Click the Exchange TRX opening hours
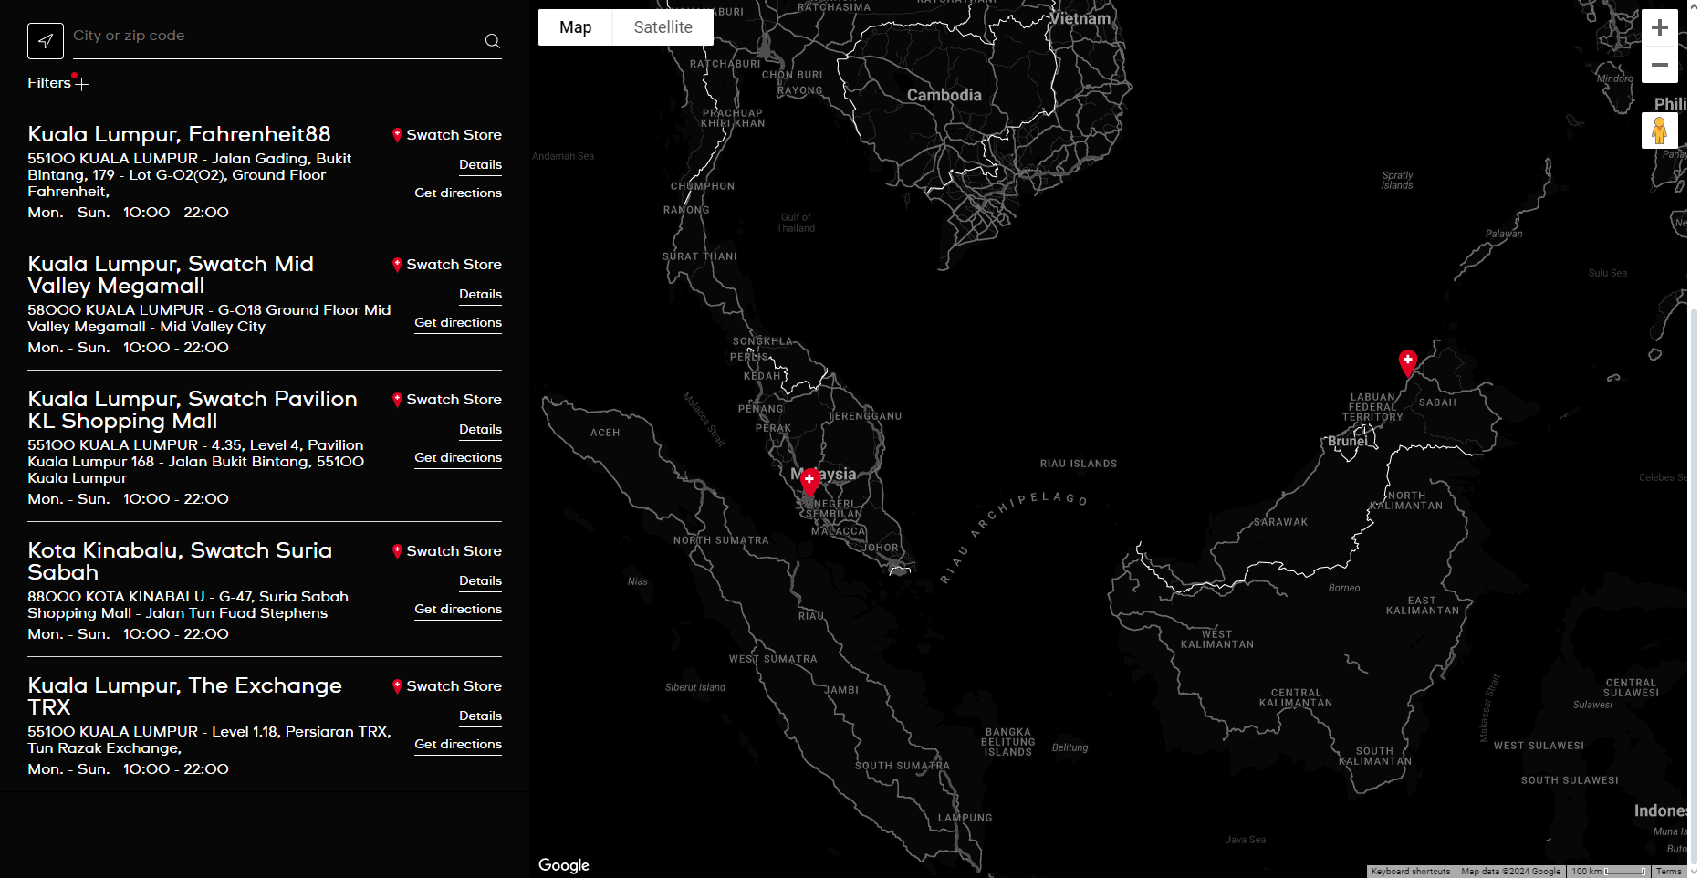Image resolution: width=1701 pixels, height=878 pixels. pos(128,769)
